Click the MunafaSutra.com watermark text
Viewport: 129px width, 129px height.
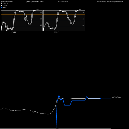(x=117, y=2)
